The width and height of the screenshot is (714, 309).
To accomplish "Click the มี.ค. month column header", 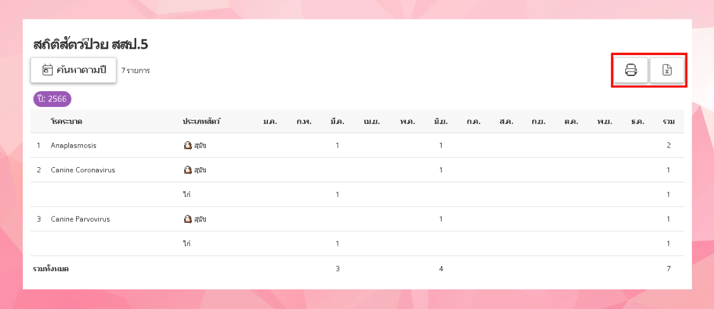I will (337, 121).
